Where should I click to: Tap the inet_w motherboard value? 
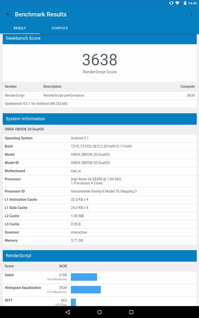coord(76,171)
